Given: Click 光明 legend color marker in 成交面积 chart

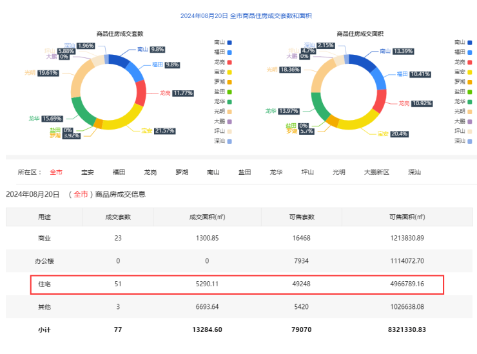Looking at the screenshot, I should (x=470, y=111).
